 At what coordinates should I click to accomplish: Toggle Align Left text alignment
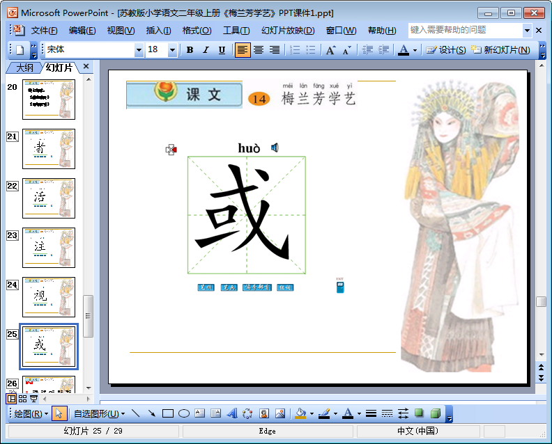(243, 50)
